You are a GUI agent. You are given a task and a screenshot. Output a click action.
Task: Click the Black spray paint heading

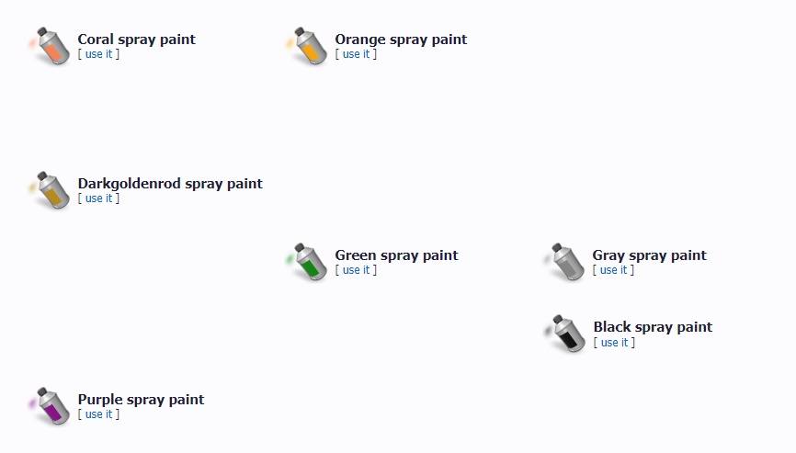pos(653,327)
